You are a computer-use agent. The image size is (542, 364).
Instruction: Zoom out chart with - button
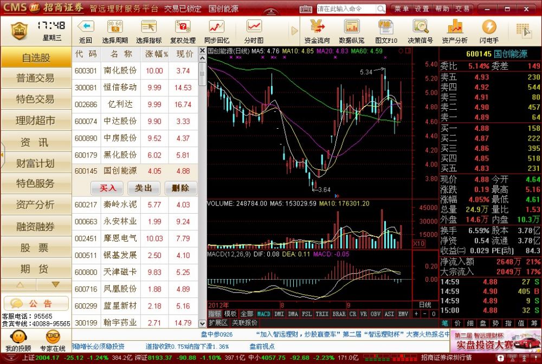425,314
